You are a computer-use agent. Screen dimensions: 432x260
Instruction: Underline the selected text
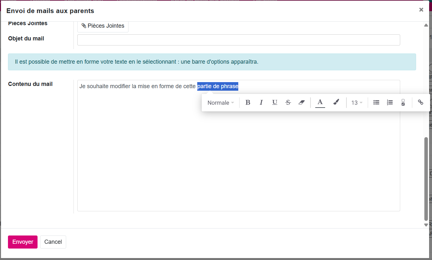275,102
